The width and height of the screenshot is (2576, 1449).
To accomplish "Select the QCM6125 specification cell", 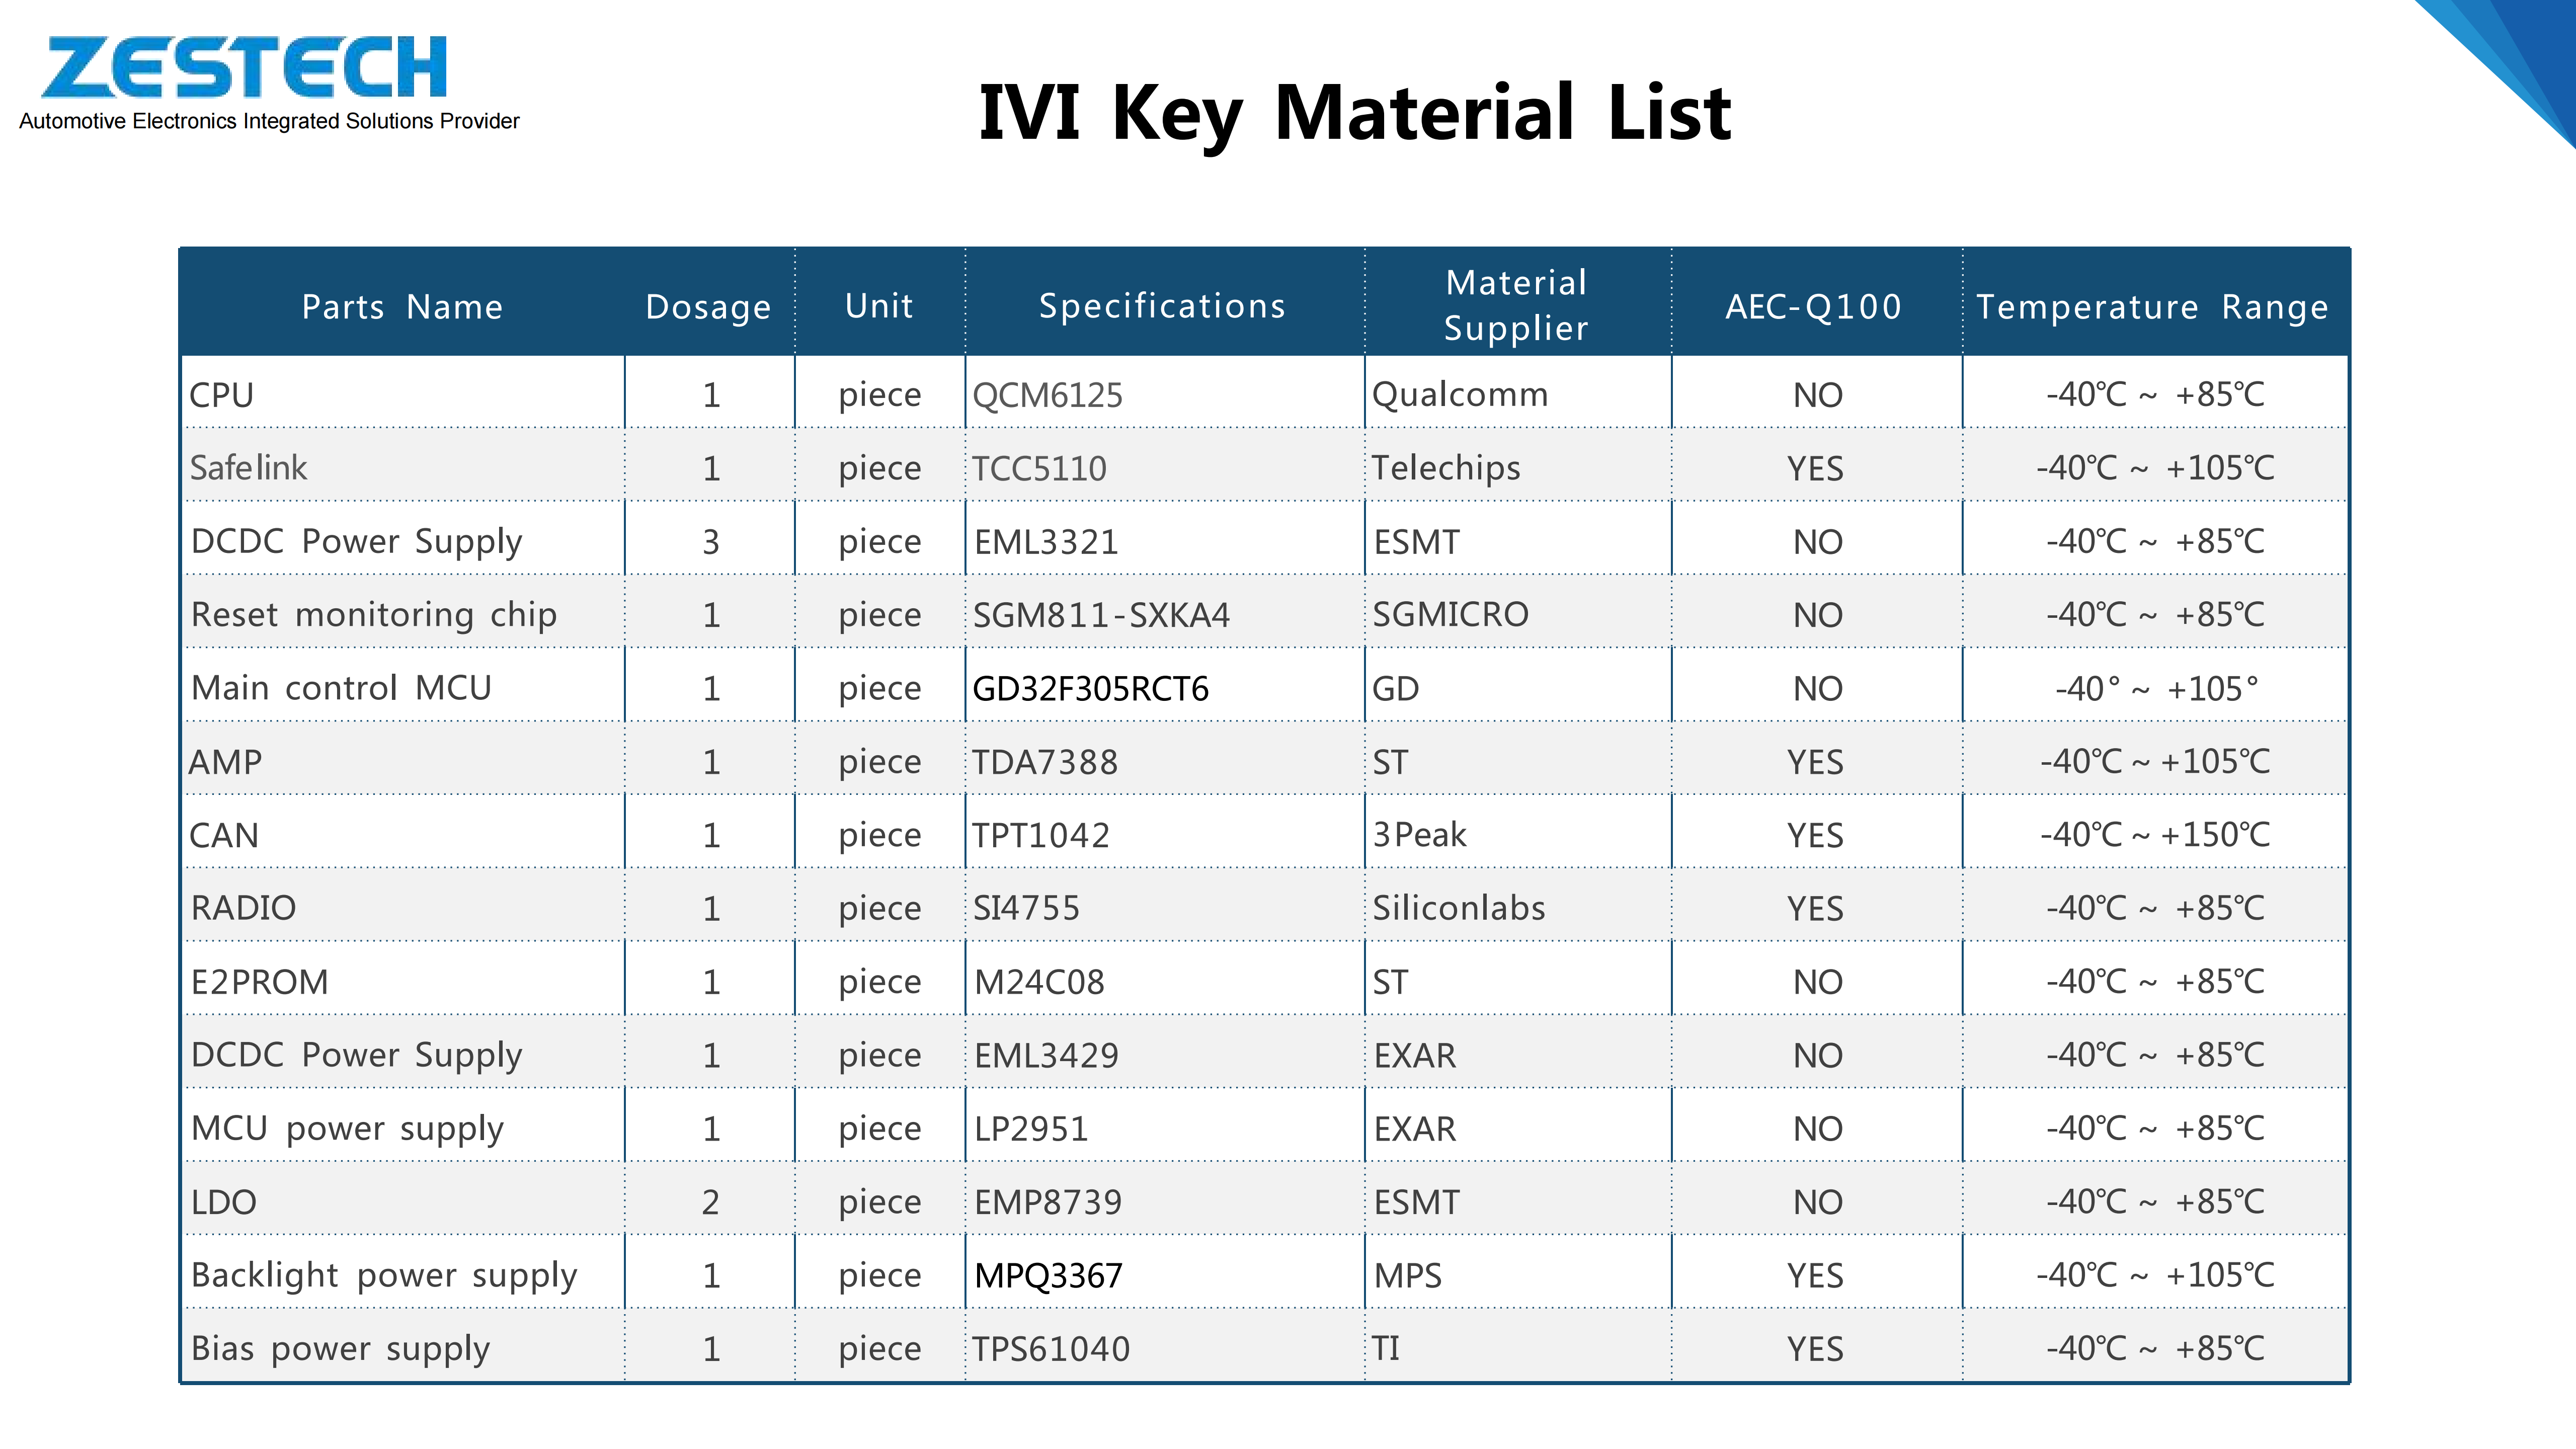I will [x=1048, y=395].
